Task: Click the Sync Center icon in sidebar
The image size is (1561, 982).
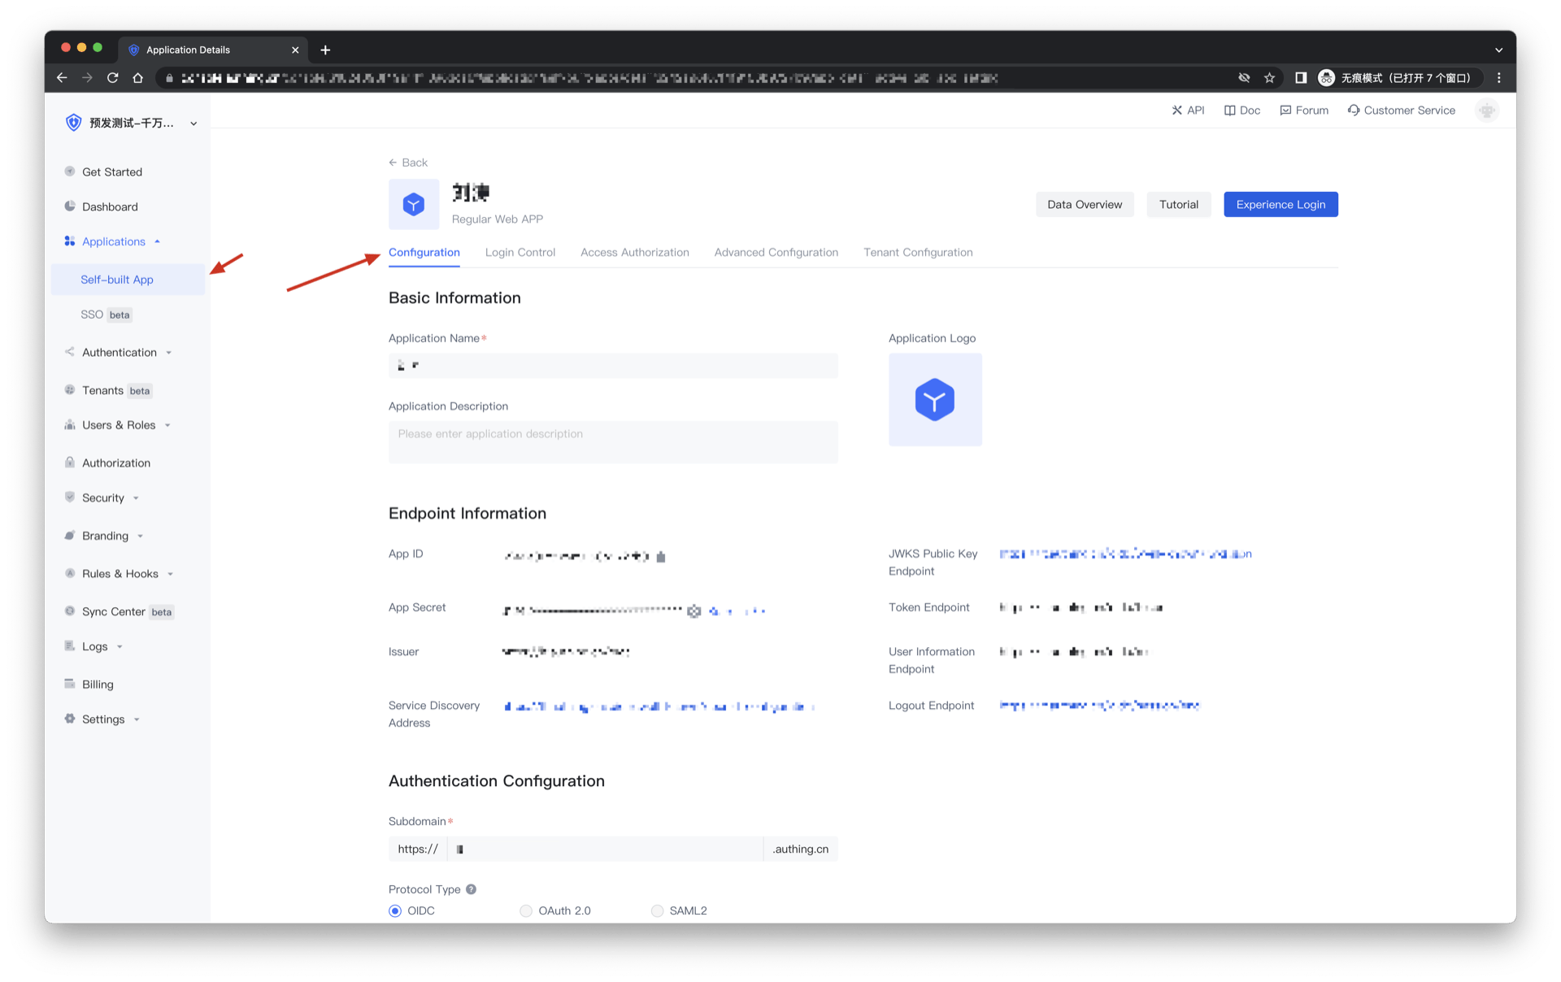Action: tap(69, 610)
